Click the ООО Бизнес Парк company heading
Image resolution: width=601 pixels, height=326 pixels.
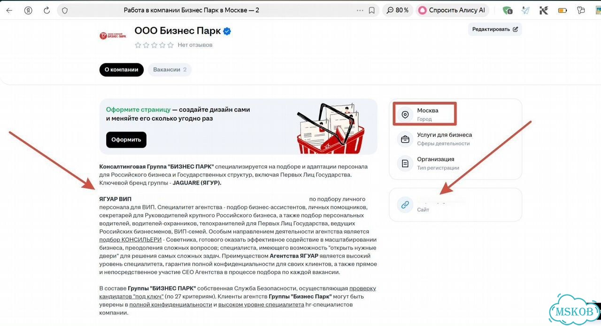177,31
